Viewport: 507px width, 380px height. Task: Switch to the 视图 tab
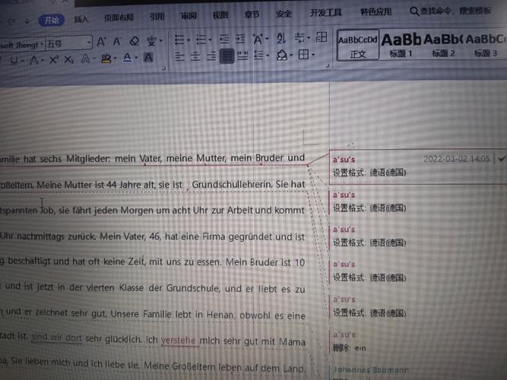pyautogui.click(x=220, y=15)
